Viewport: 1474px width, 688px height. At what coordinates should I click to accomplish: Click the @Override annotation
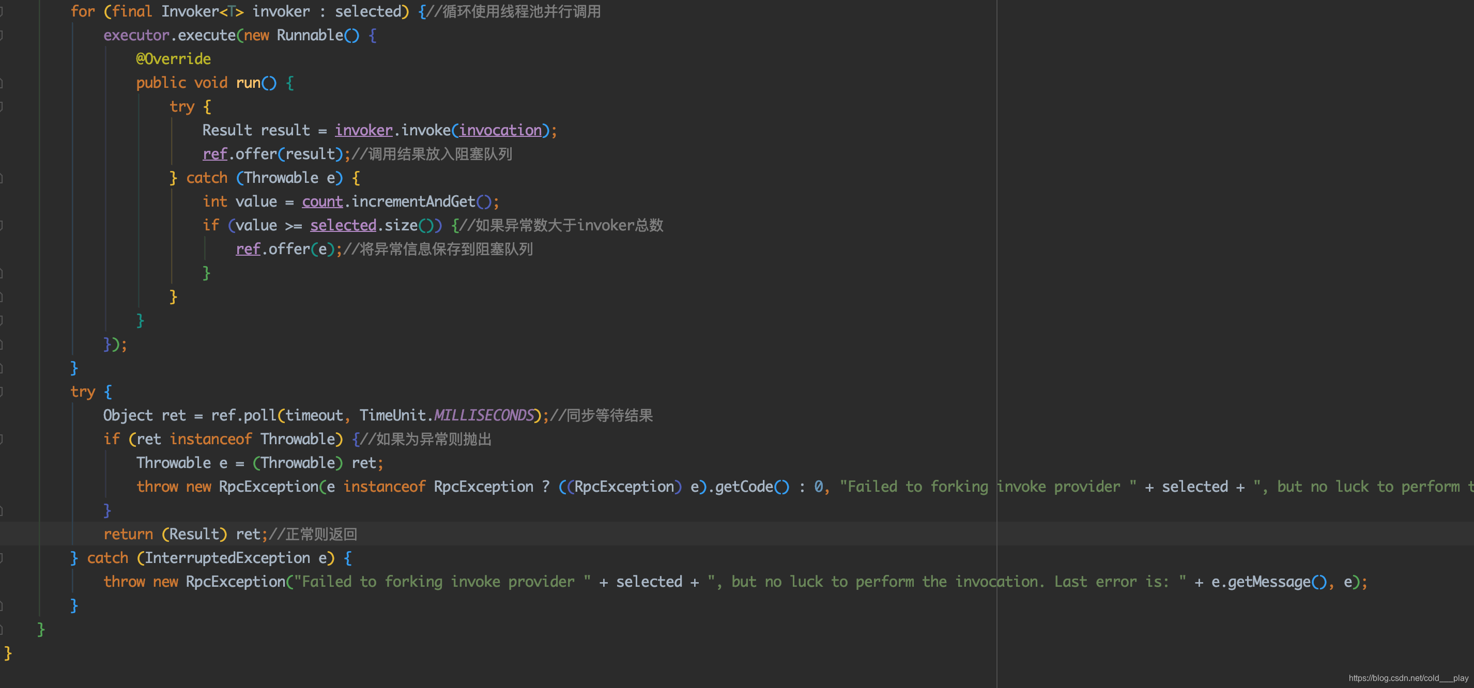click(173, 59)
